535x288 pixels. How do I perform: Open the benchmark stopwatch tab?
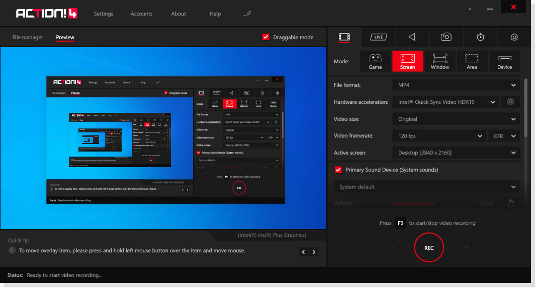[x=480, y=37]
